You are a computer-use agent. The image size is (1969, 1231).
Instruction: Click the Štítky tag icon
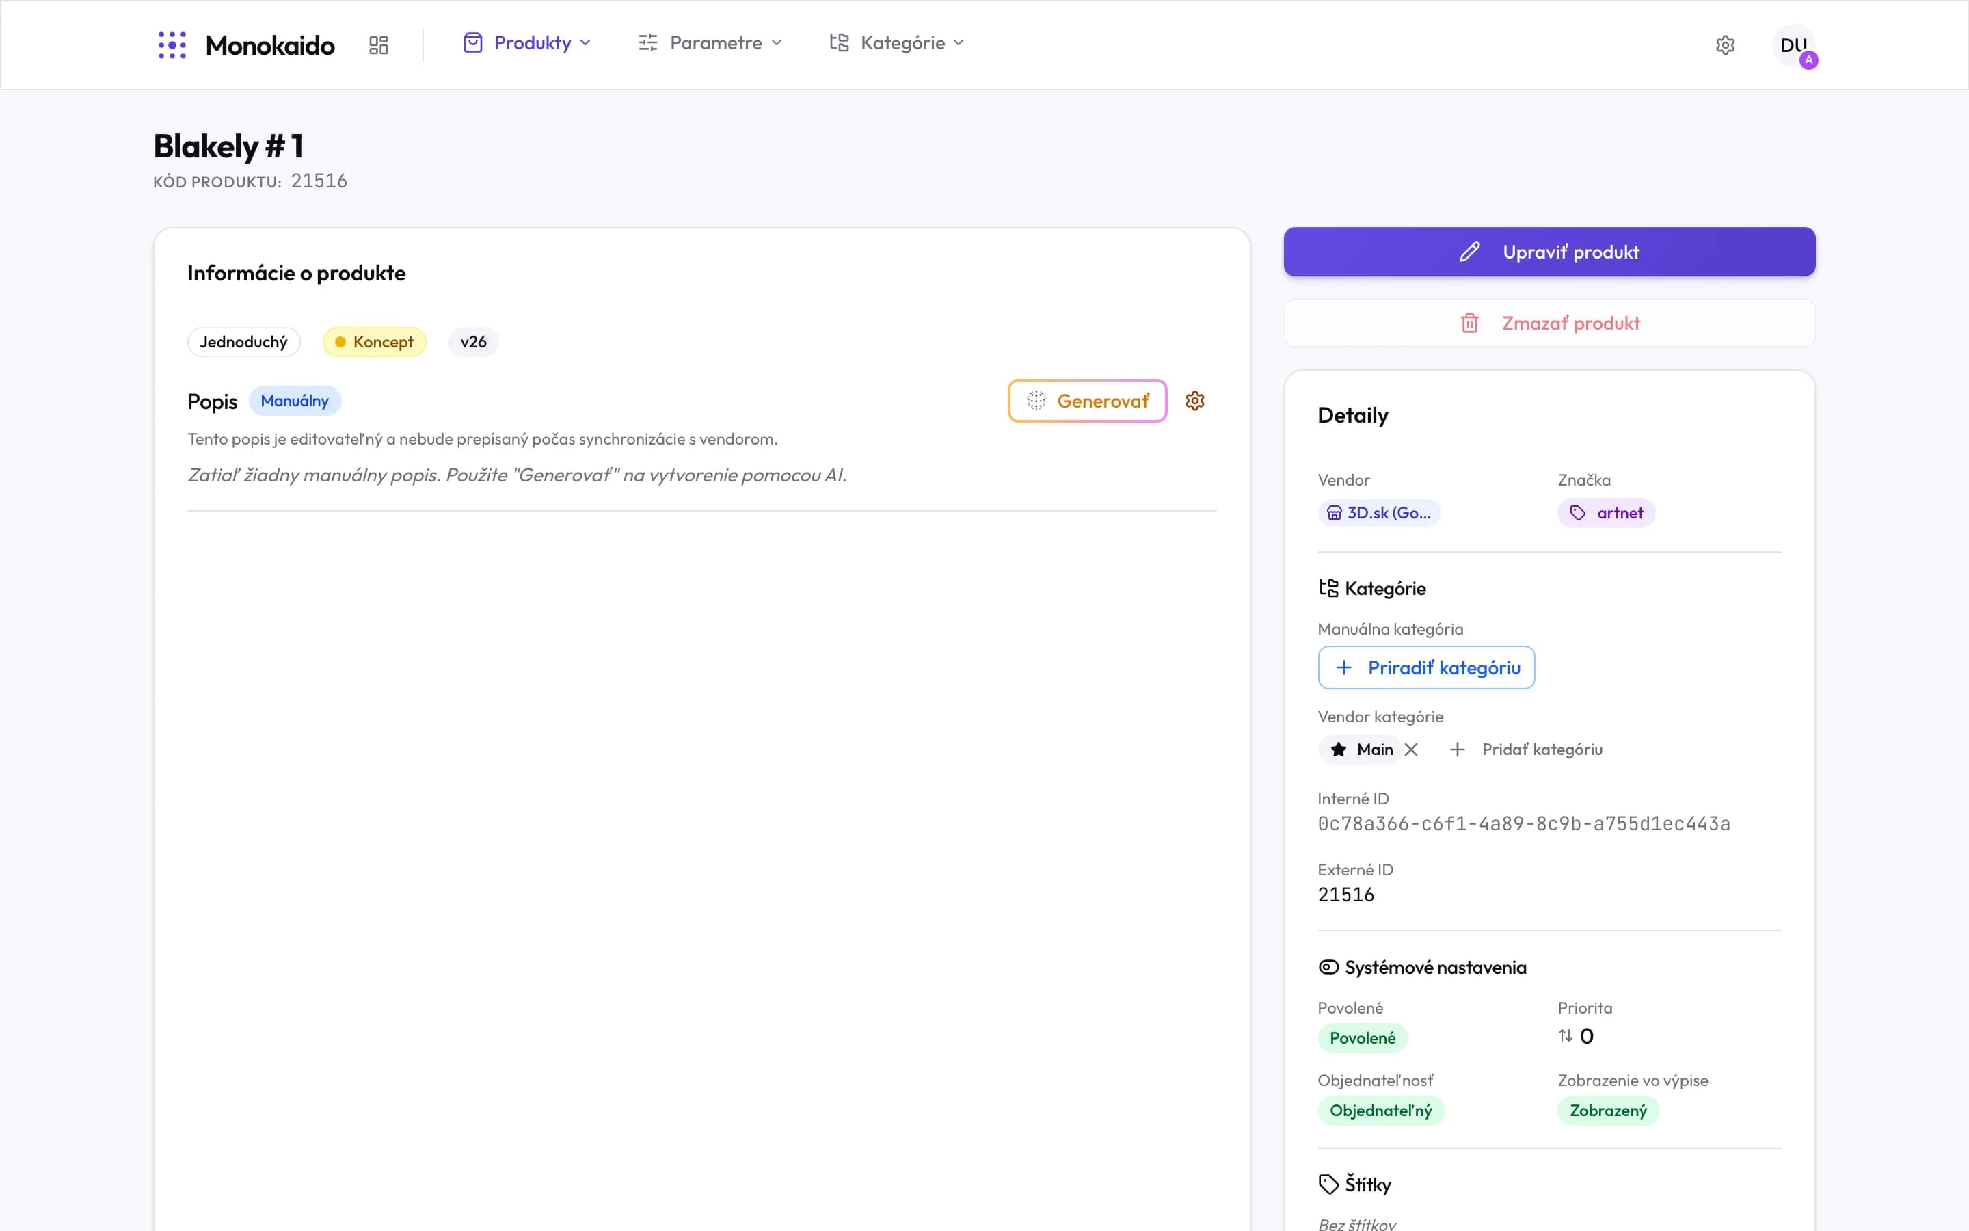(x=1328, y=1184)
